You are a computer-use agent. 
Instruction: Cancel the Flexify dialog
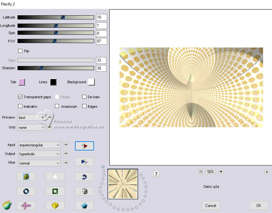tap(211, 205)
